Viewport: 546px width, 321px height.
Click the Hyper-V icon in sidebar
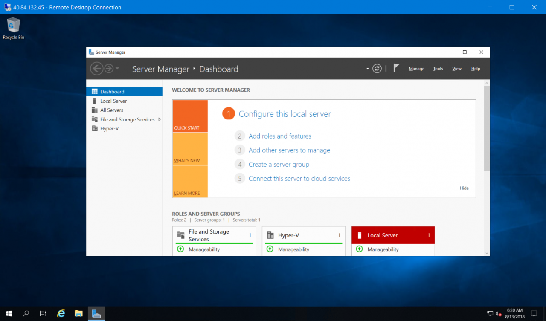[x=95, y=128]
